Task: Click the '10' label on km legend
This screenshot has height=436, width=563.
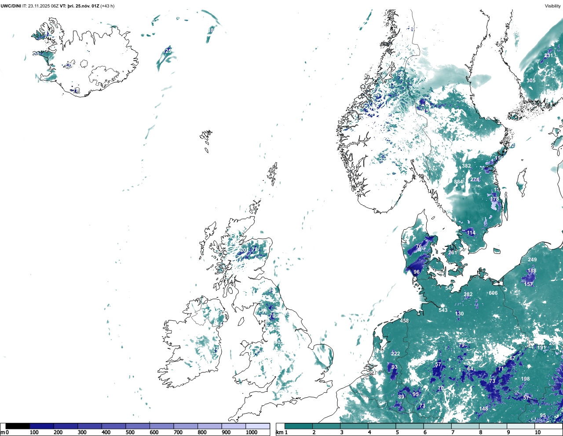Action: pos(537,432)
